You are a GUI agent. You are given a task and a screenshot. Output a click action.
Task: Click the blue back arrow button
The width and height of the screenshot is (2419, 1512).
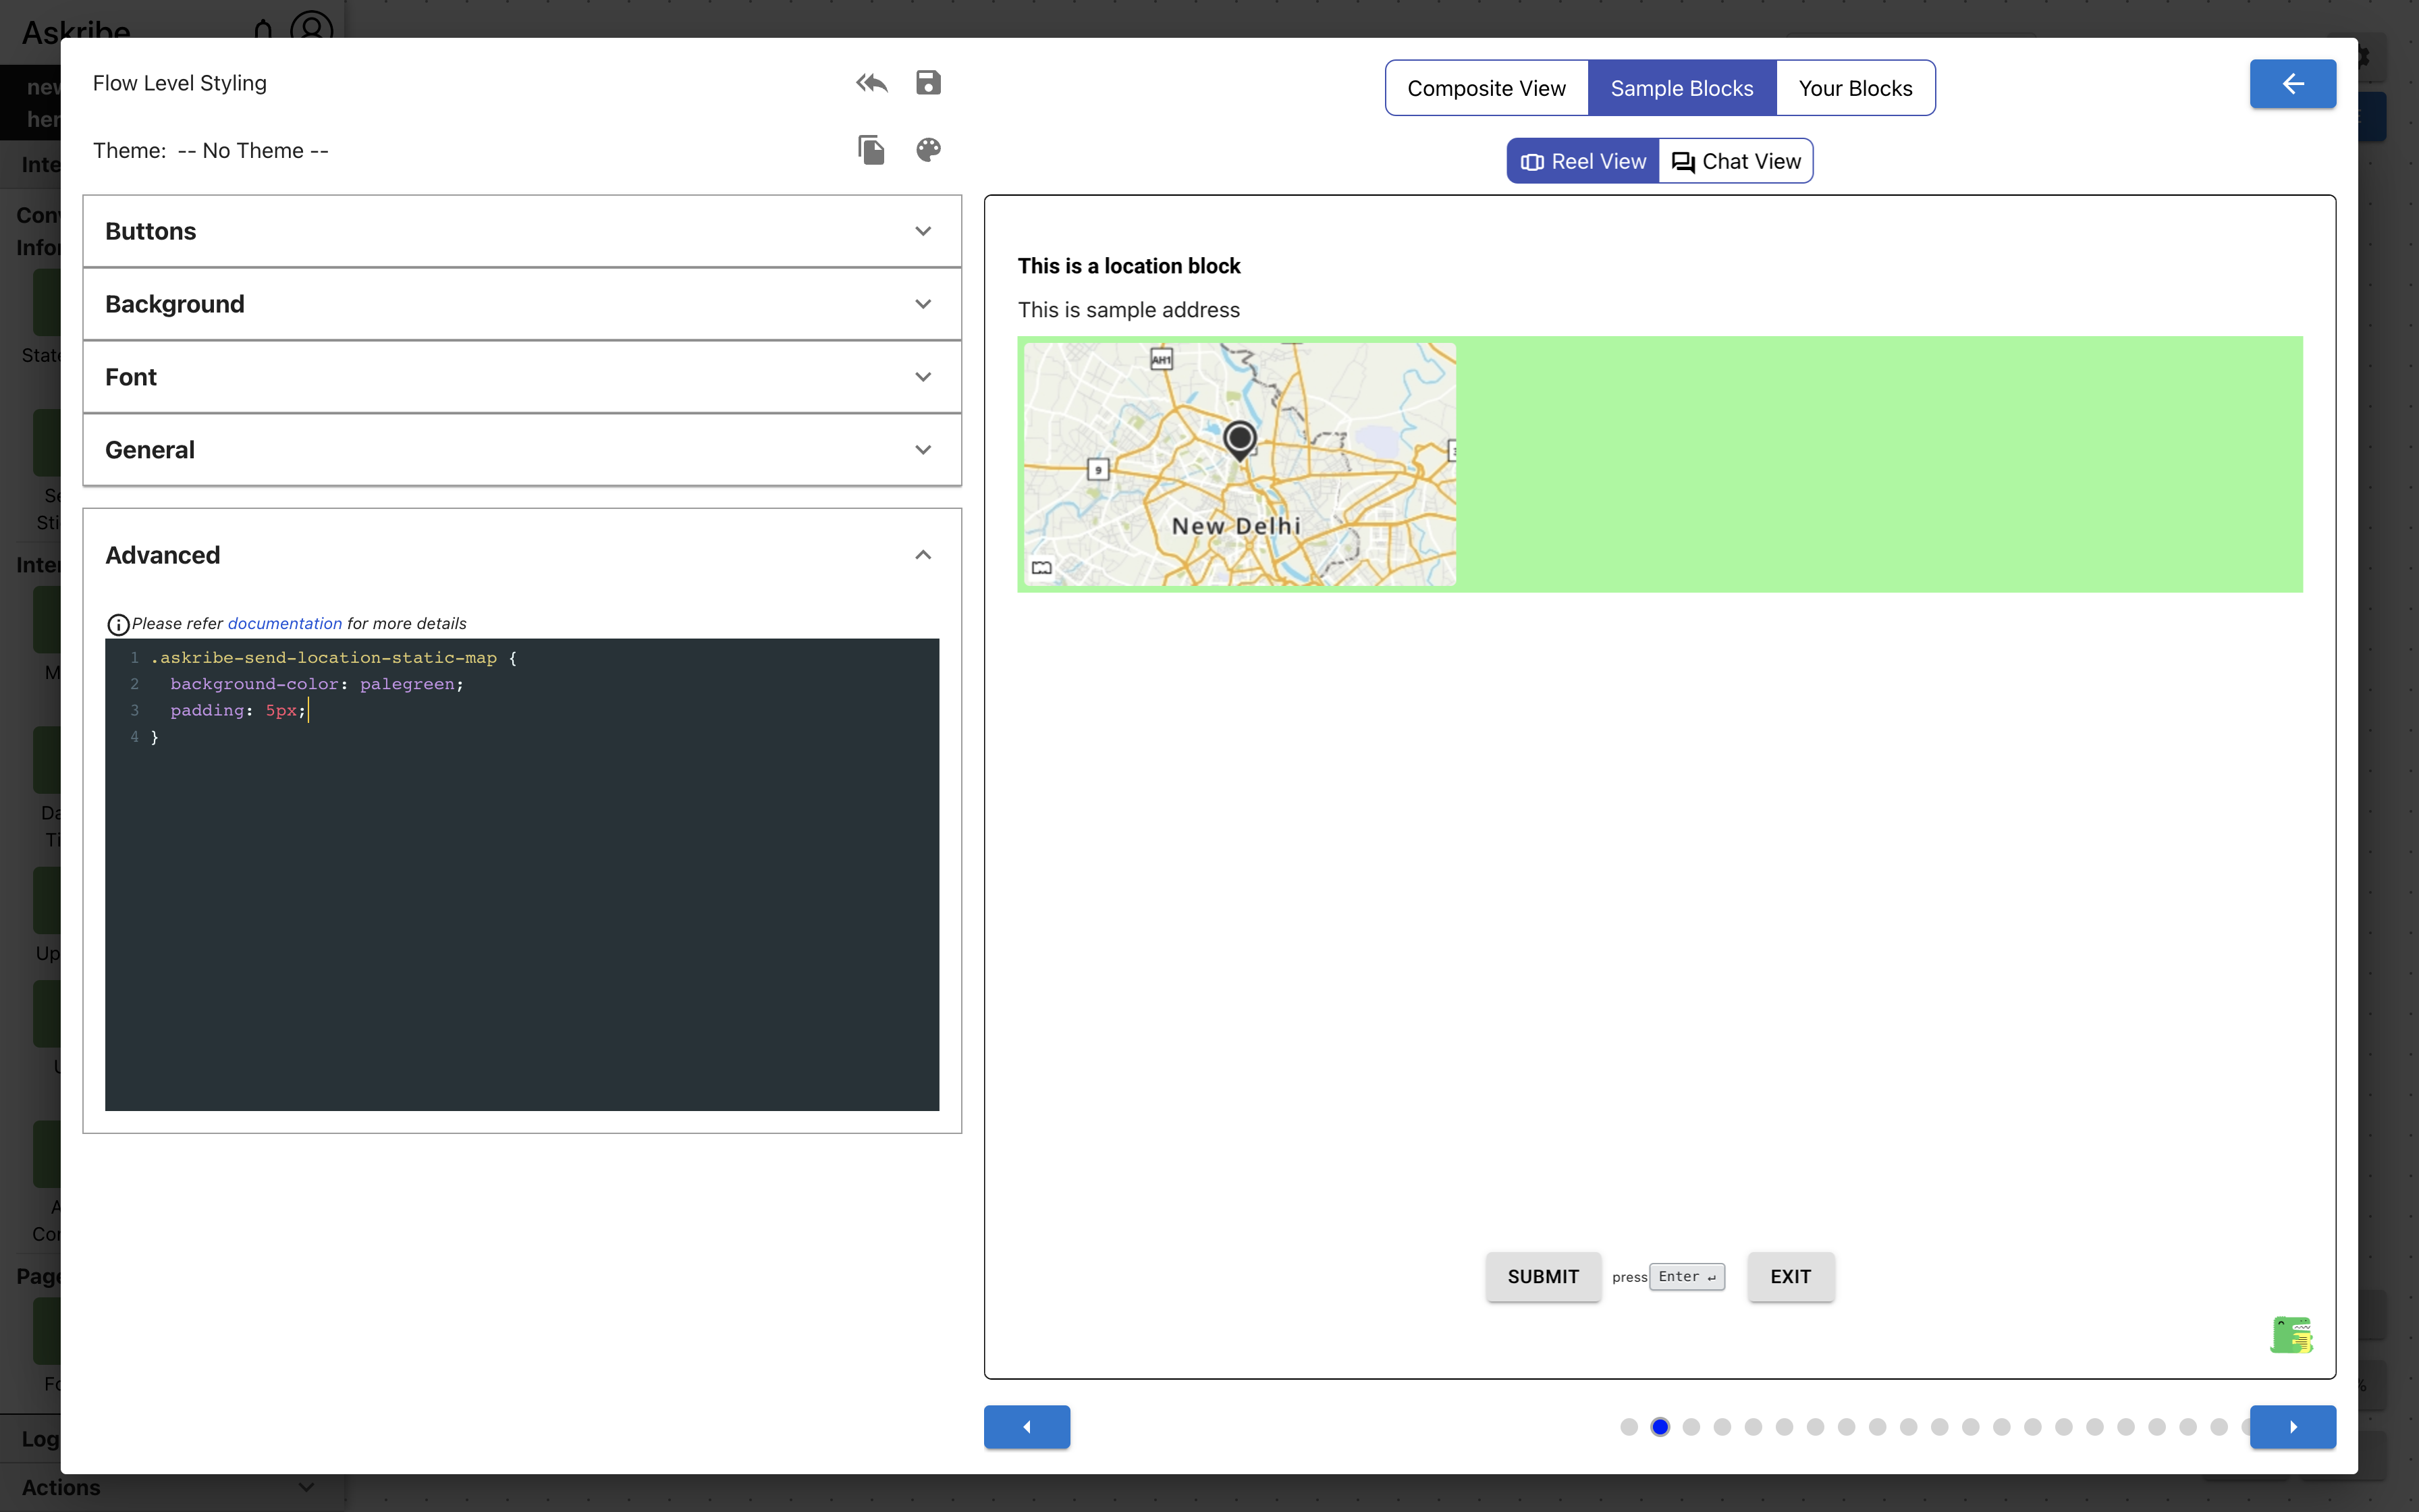(2292, 84)
